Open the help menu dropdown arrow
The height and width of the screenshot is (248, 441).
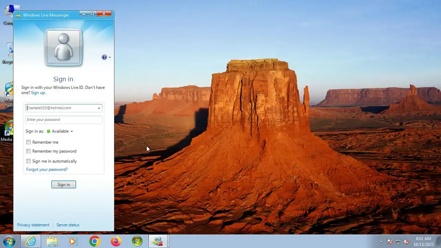tap(110, 57)
